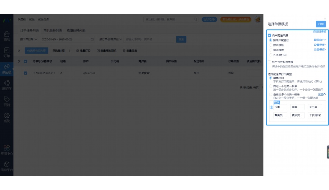Screen dimensions: 329x190
Task: Click the user avatar icon
Action: point(257,20)
